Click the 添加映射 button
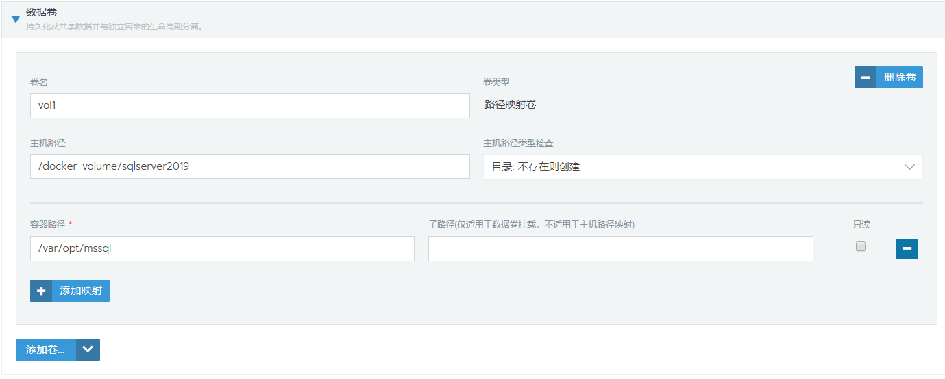The width and height of the screenshot is (945, 379). pos(70,291)
